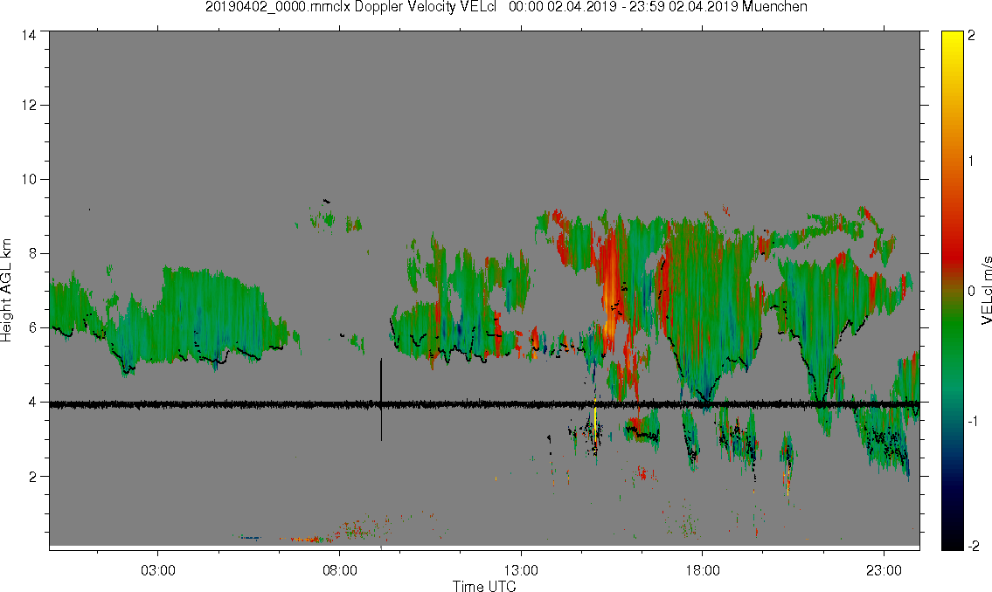Click the red section of the colorbar
This screenshot has height=592, width=992.
(x=952, y=252)
